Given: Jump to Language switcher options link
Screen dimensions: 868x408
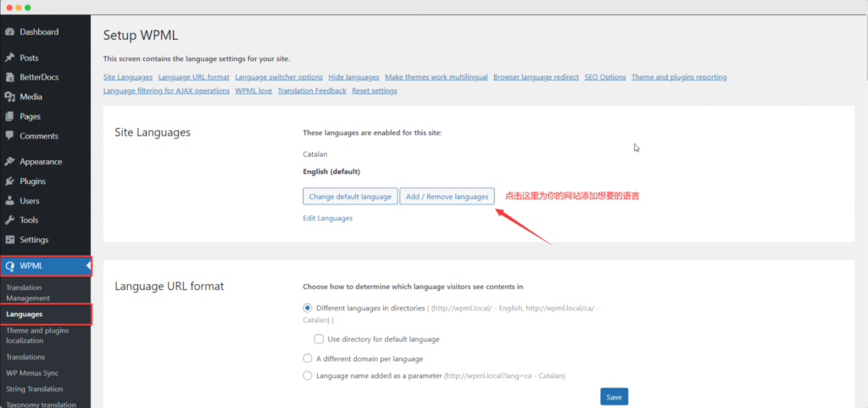Looking at the screenshot, I should pyautogui.click(x=279, y=77).
